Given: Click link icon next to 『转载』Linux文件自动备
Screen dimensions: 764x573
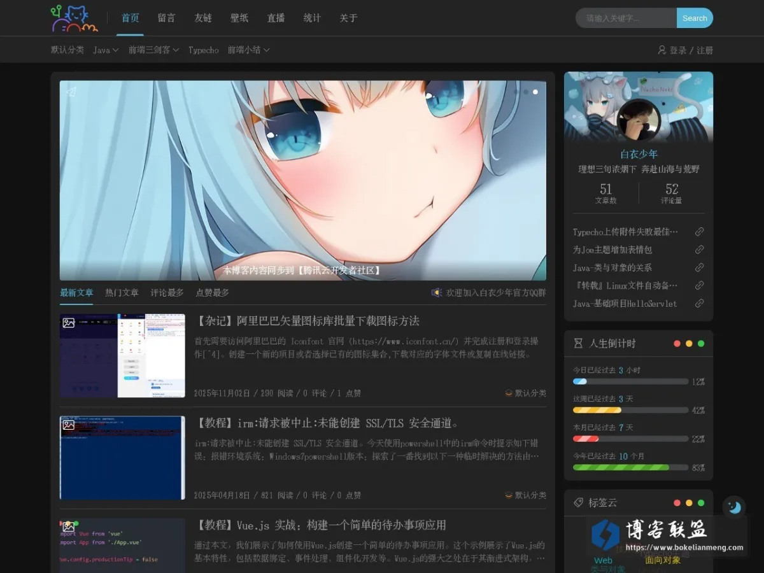Looking at the screenshot, I should (699, 285).
